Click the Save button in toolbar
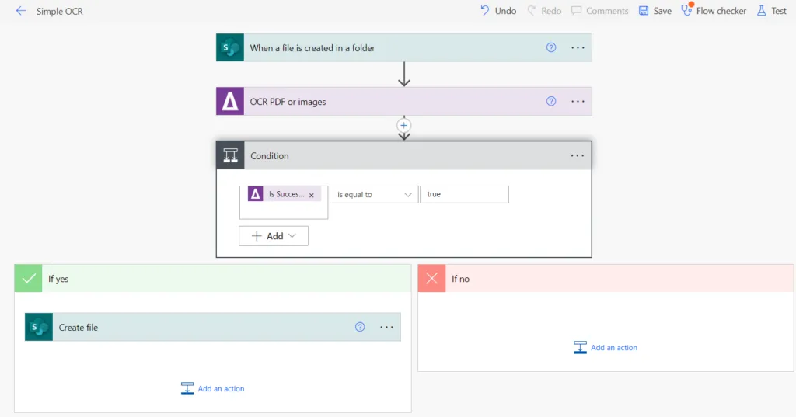 tap(655, 11)
